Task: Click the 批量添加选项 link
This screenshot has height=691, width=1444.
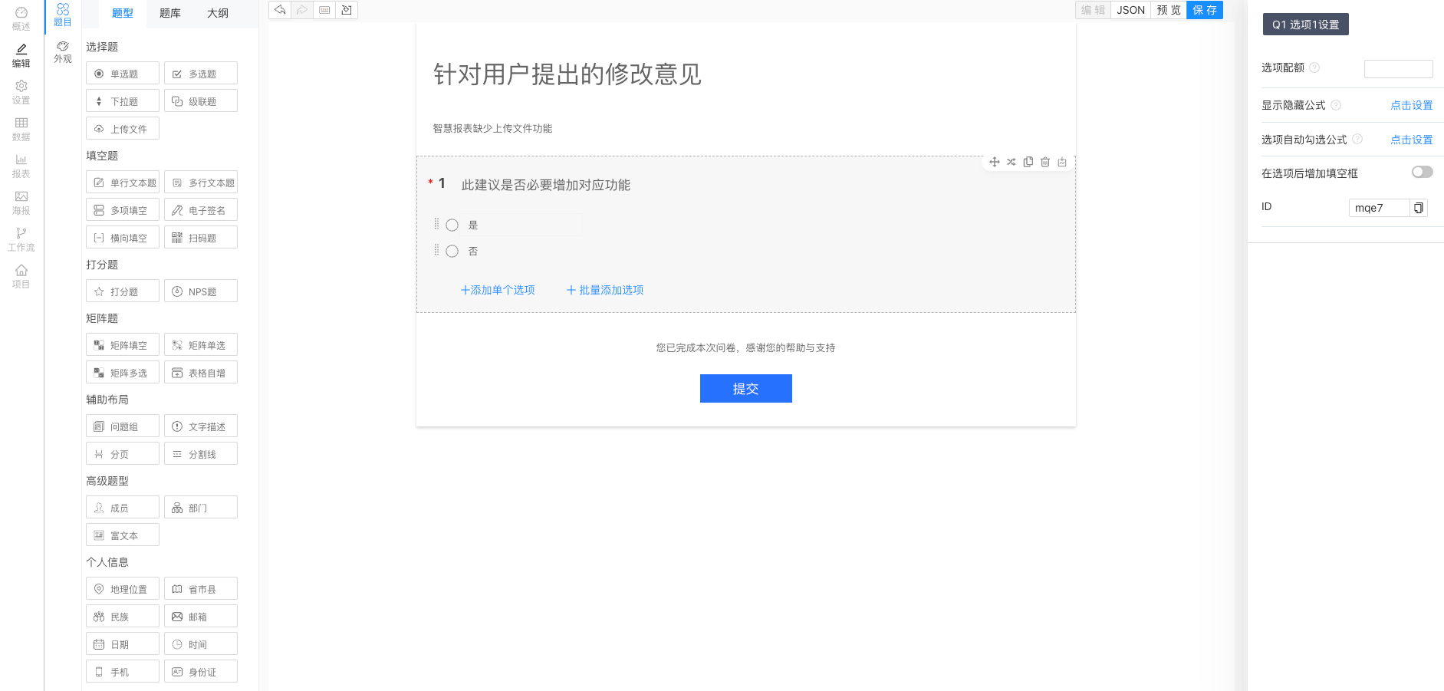Action: tap(604, 290)
